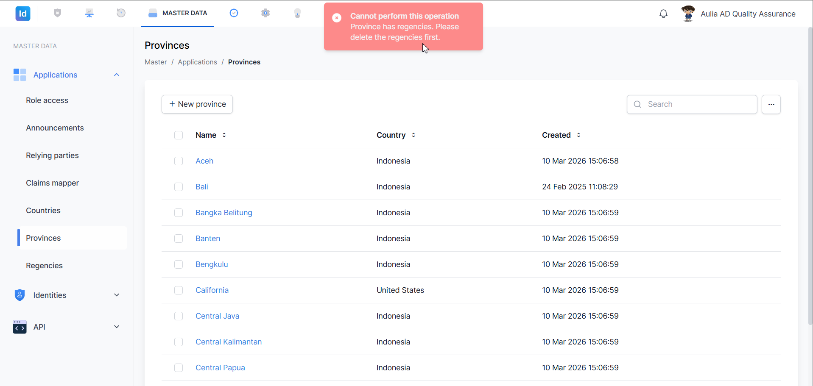Open the presentation chart dashboard section
813x386 pixels.
pyautogui.click(x=89, y=13)
